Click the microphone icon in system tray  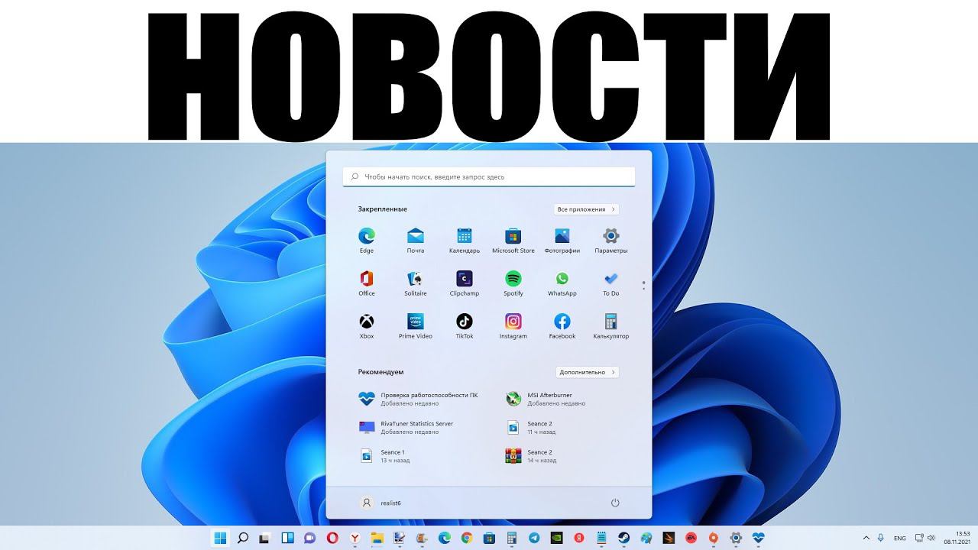point(881,538)
